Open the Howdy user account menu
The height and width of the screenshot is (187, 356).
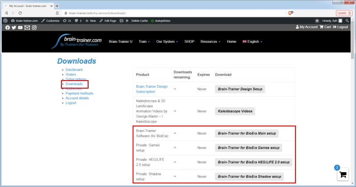[x=332, y=20]
